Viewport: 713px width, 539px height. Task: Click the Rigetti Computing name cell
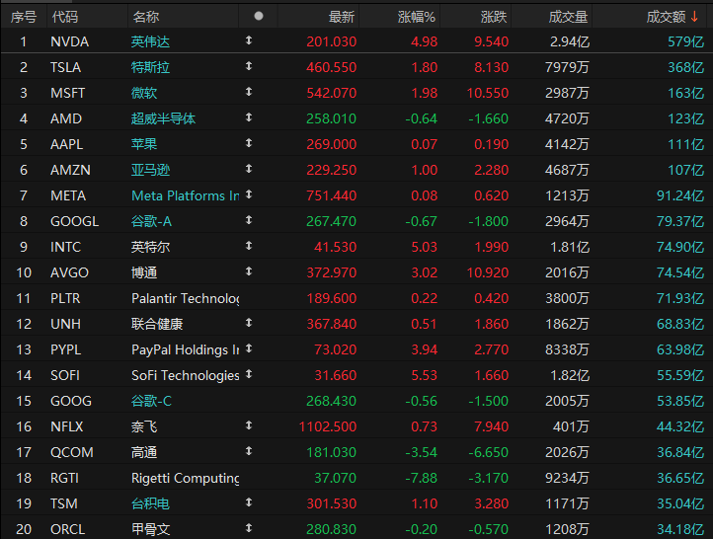[185, 478]
